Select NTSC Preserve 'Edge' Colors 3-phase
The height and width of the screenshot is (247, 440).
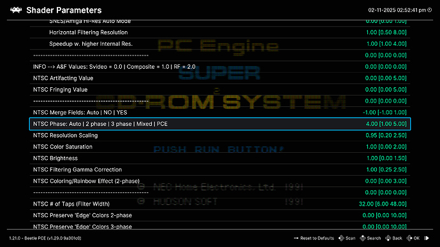tap(220, 226)
